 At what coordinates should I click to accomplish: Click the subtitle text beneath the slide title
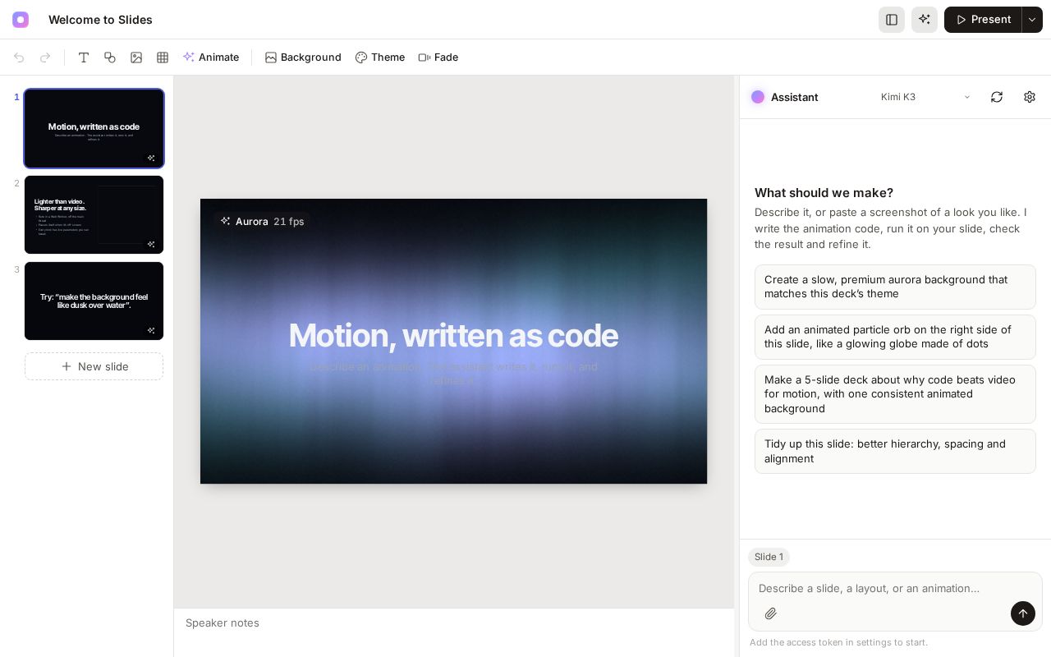pos(453,374)
